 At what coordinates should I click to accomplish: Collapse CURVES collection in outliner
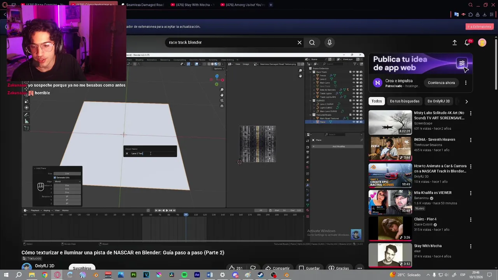point(310,100)
